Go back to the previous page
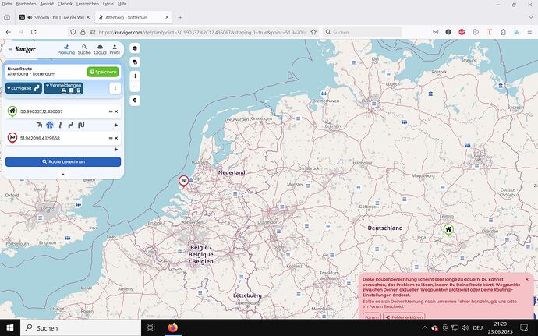The width and height of the screenshot is (538, 336). [x=9, y=32]
